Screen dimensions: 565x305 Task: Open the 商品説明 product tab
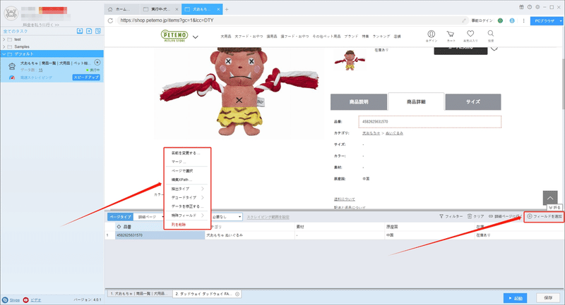[x=359, y=102]
